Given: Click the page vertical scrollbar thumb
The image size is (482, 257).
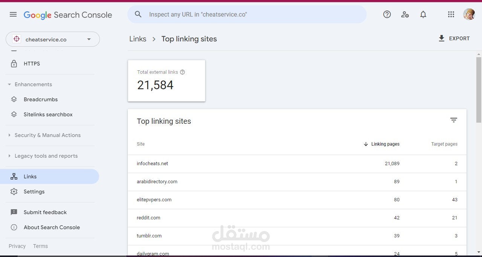Looking at the screenshot, I should pyautogui.click(x=479, y=90).
